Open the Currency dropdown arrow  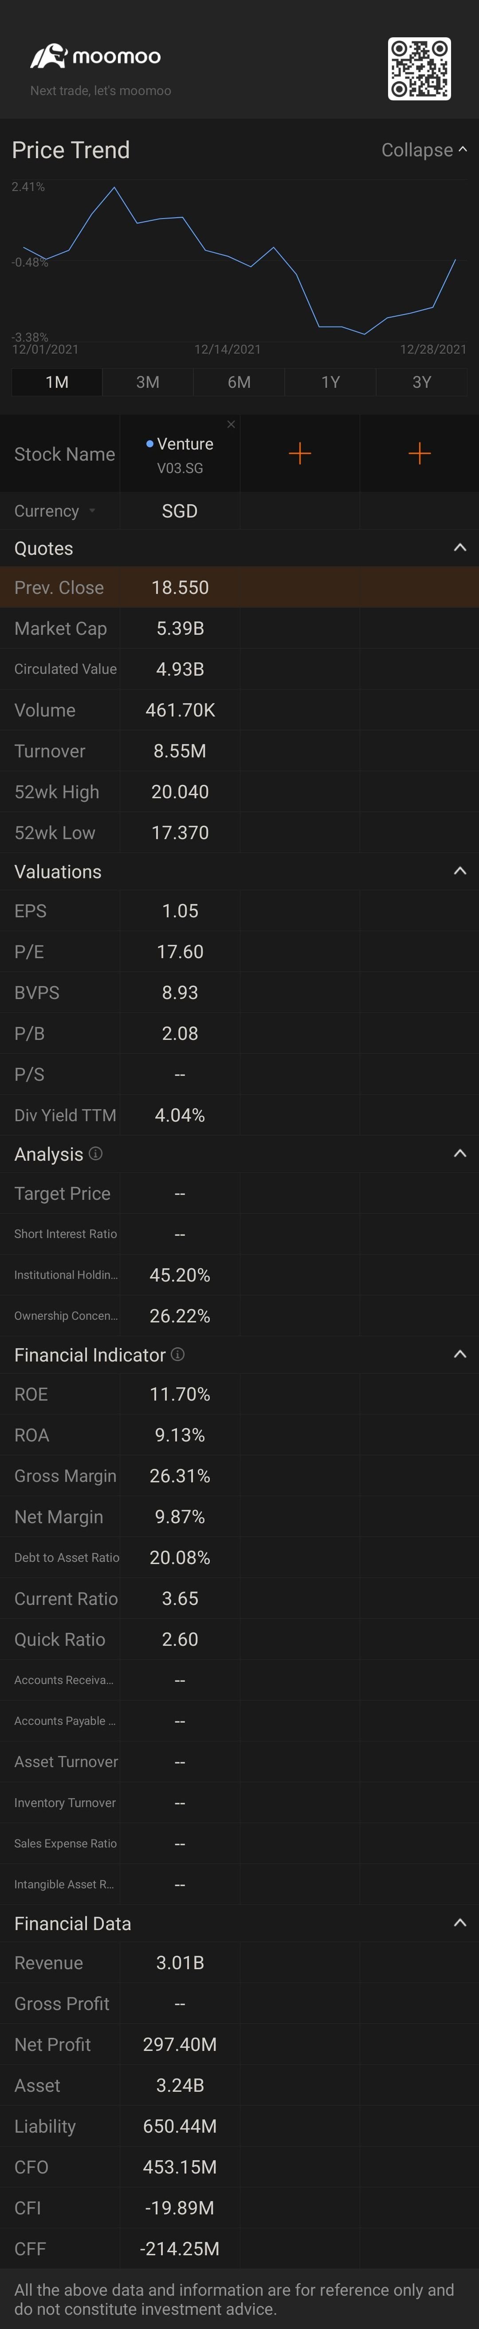click(x=92, y=511)
